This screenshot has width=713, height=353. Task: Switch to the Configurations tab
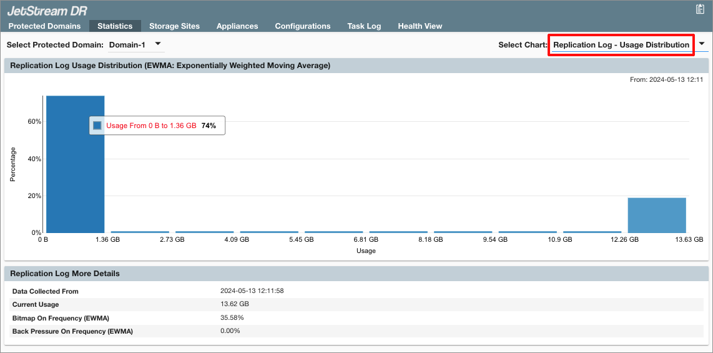point(303,26)
